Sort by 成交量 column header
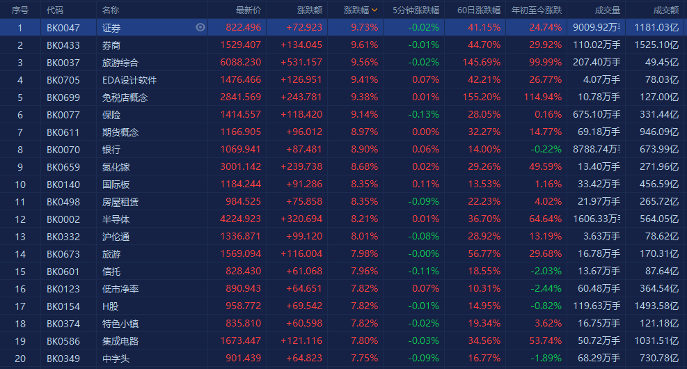Viewport: 687px width, 369px height. [x=608, y=10]
